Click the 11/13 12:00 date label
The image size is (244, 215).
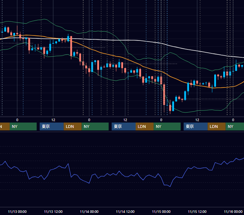(53, 211)
